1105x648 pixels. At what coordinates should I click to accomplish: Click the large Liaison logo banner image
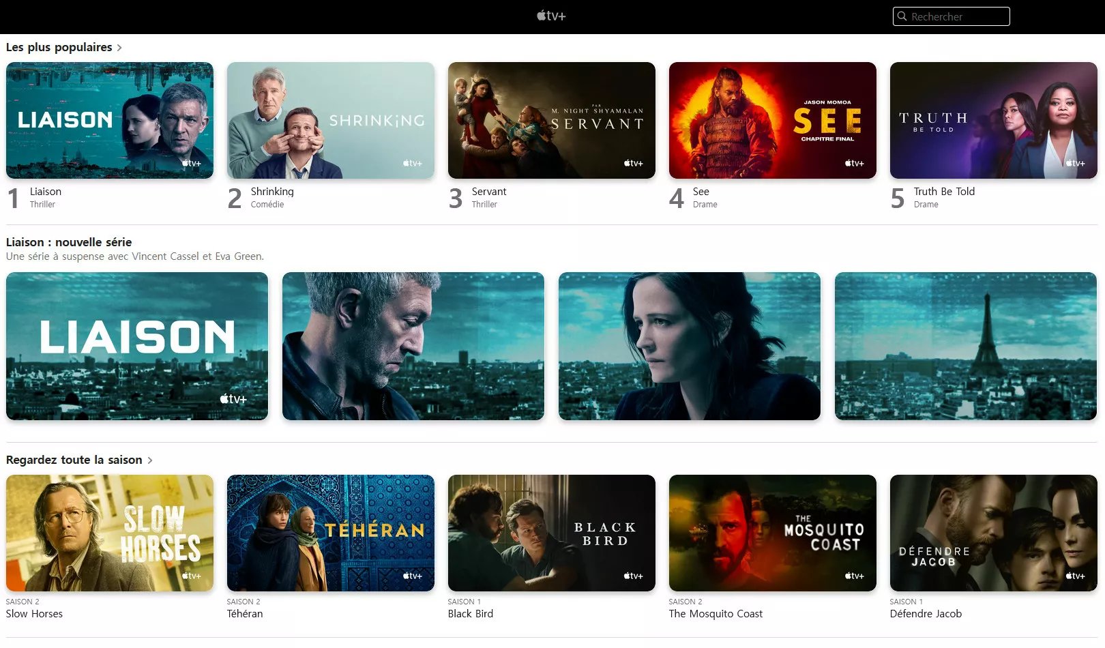click(x=137, y=346)
